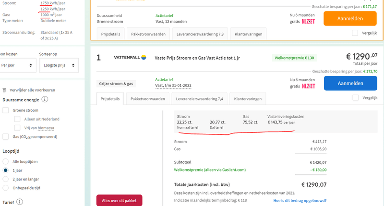
Task: Open Klantervaringen tab of the Vattenfall offer
Action: 248,99
